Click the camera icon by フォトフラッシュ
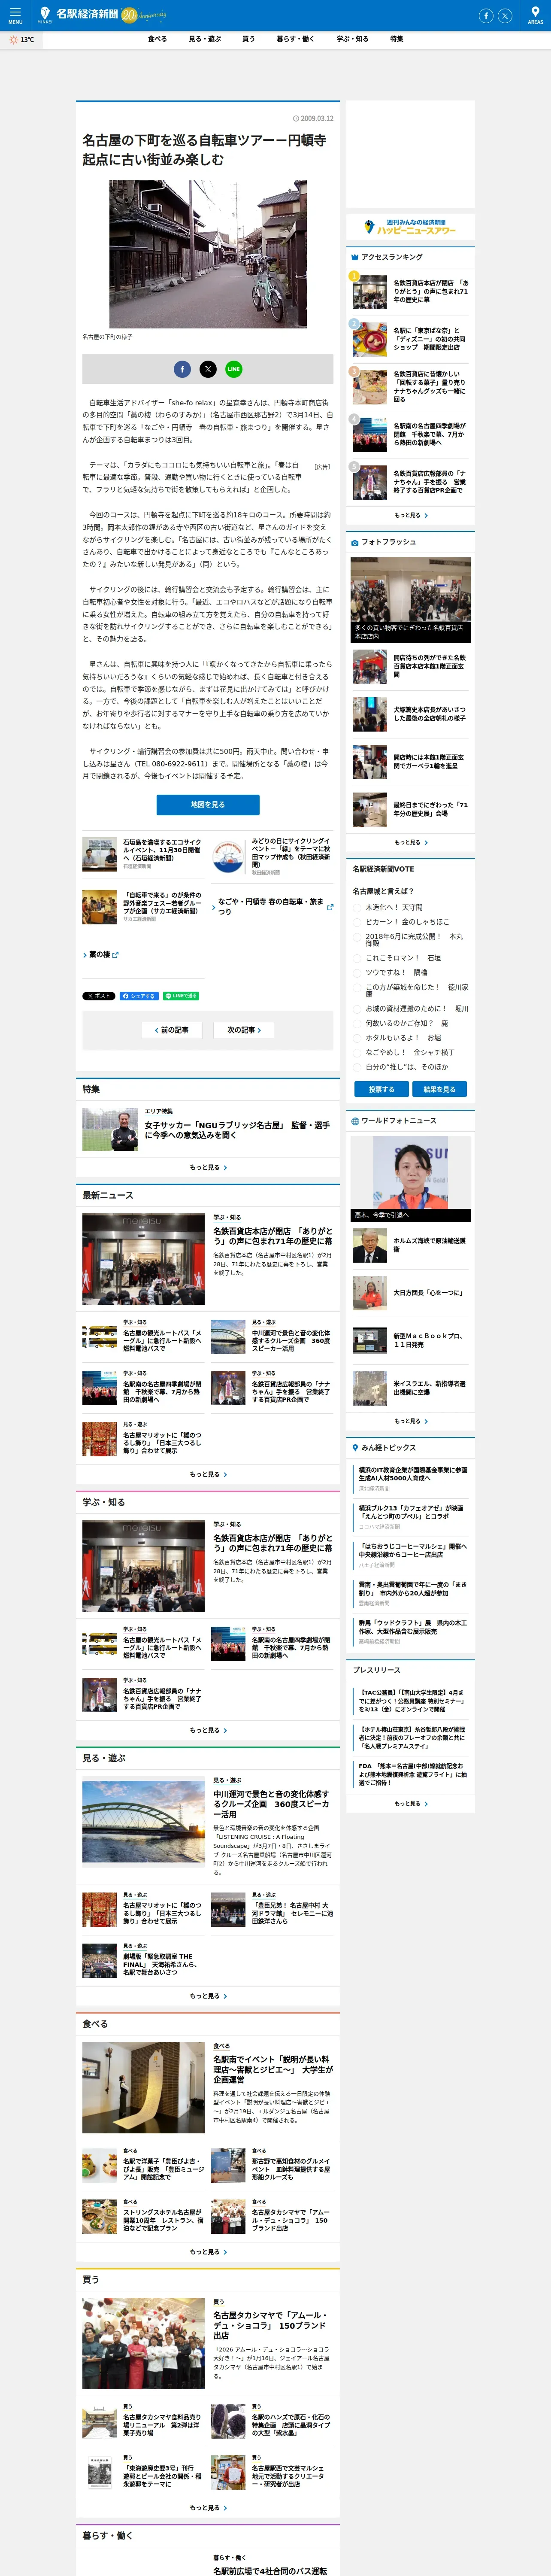Screen dimensions: 551x2576 click(x=354, y=543)
